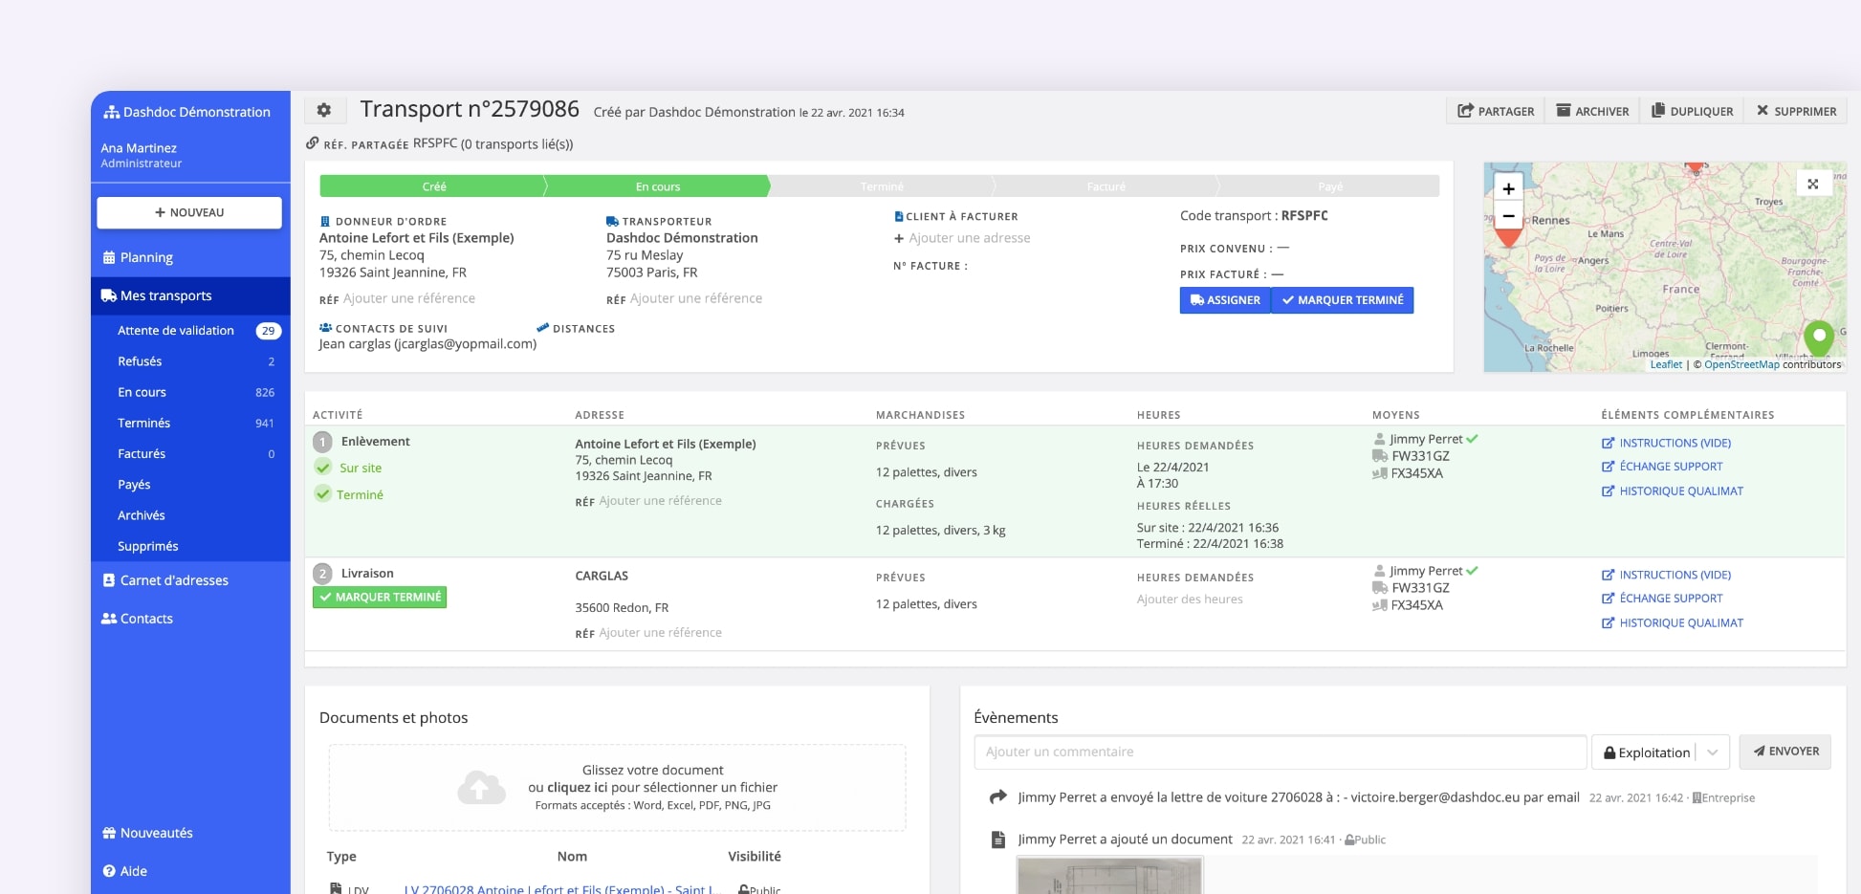Click the green map destination marker

1818,338
